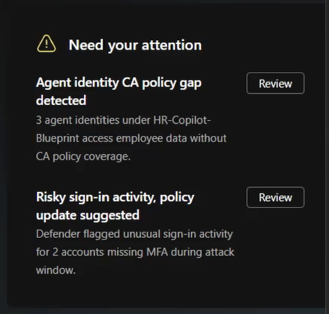Open 'Risky sign-in activity, policy update suggested' title
Image resolution: width=329 pixels, height=314 pixels.
click(x=115, y=206)
